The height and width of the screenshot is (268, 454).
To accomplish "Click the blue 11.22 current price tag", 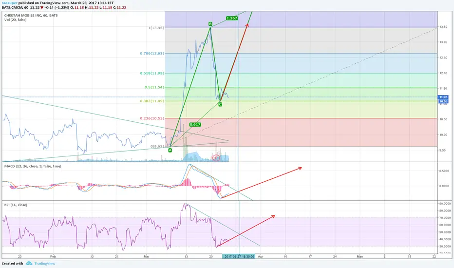I will tap(443, 97).
